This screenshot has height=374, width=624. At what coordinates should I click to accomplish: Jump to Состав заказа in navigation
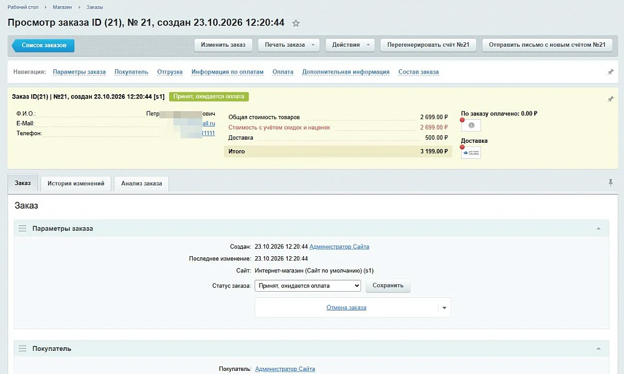[419, 72]
